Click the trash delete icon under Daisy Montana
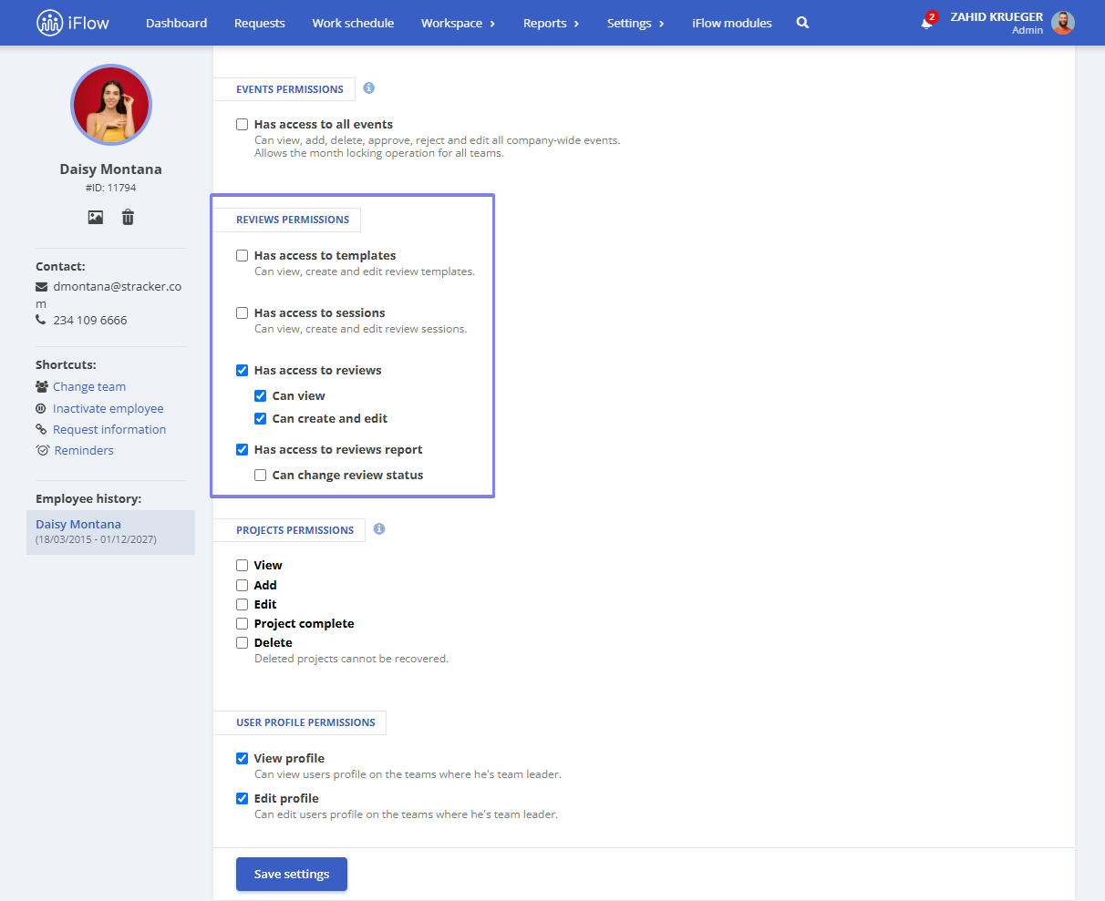Screen dimensions: 1105x901 coord(128,217)
